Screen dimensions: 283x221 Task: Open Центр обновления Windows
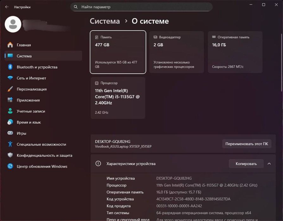click(43, 166)
